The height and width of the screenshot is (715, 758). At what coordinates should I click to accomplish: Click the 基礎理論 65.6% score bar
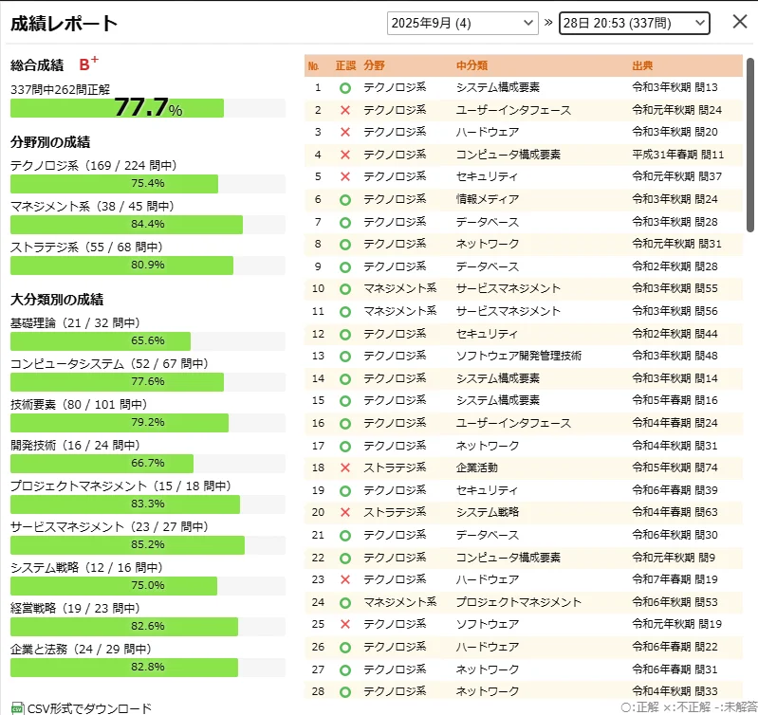pos(148,341)
